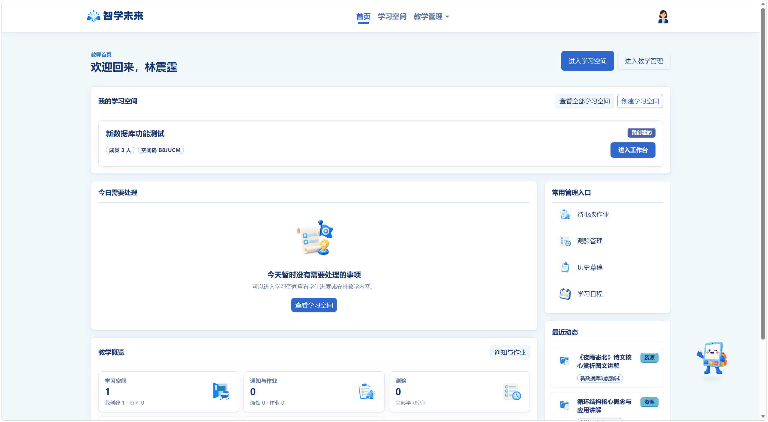Click the 进入学习空间 button

click(587, 61)
